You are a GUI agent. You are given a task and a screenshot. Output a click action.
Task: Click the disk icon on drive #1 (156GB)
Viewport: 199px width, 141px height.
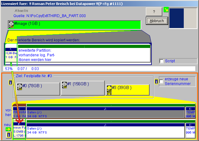pos(65,85)
